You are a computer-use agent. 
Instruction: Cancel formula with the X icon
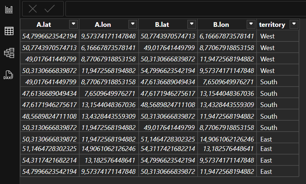33,9
